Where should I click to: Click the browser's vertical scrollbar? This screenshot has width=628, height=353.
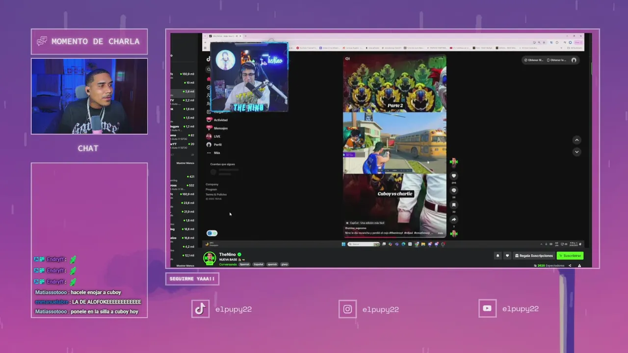coord(591,69)
